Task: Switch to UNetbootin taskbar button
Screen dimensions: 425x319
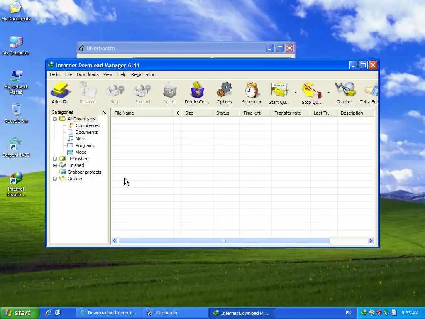Action: (x=175, y=313)
